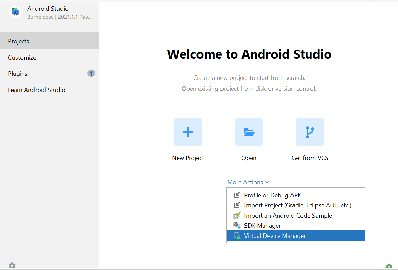The image size is (398, 270).
Task: Click the Open folder icon
Action: coord(249,132)
